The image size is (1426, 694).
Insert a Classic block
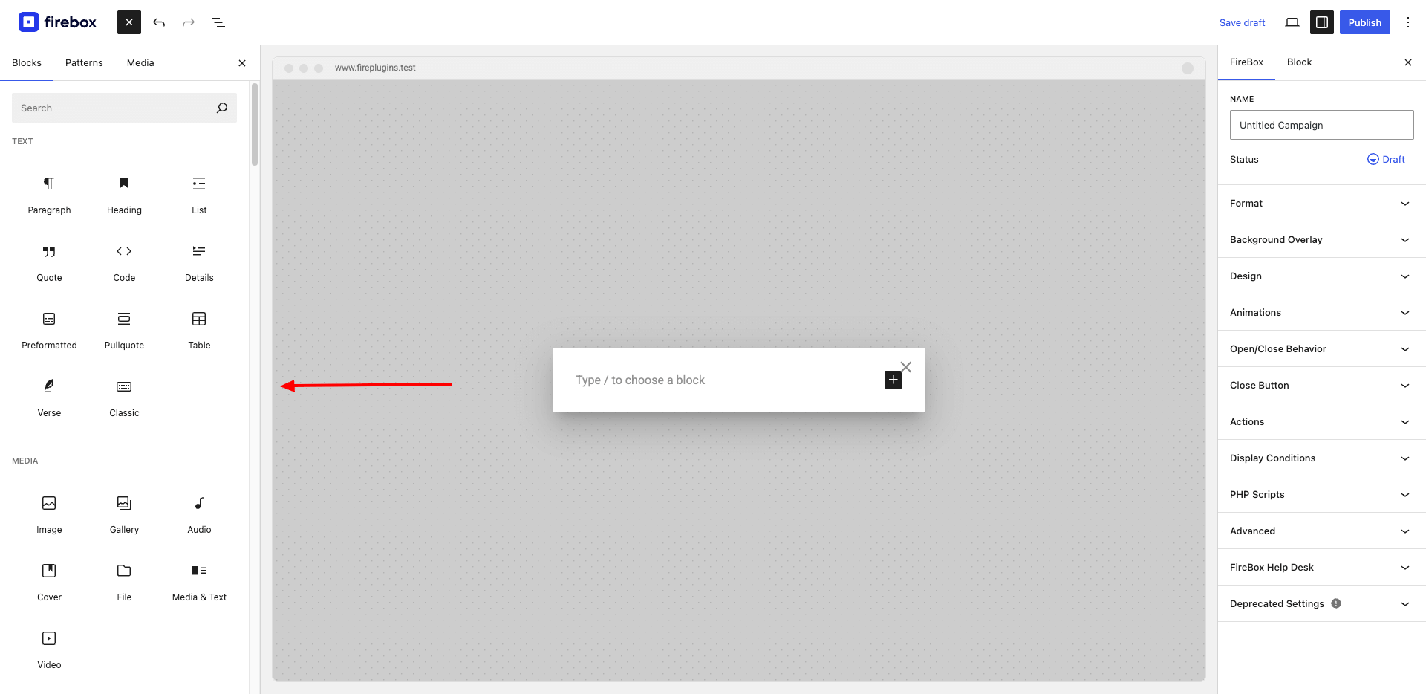coord(124,398)
